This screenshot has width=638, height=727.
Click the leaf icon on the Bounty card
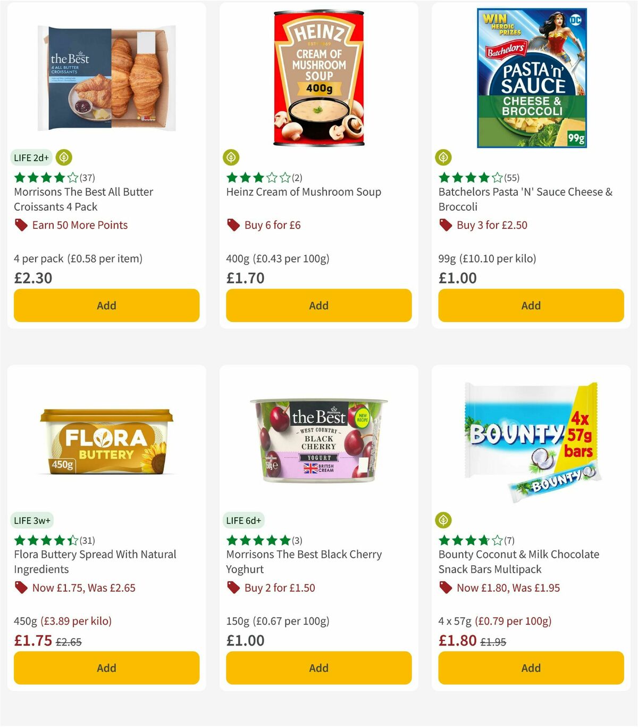(443, 520)
